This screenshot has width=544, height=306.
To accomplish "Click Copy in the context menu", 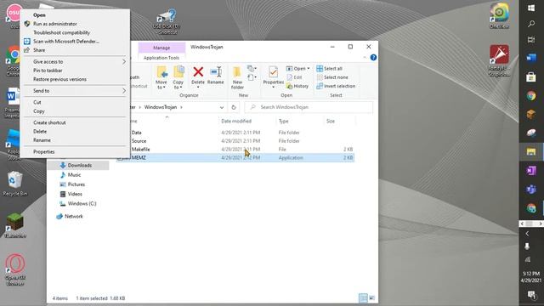I will 39,111.
